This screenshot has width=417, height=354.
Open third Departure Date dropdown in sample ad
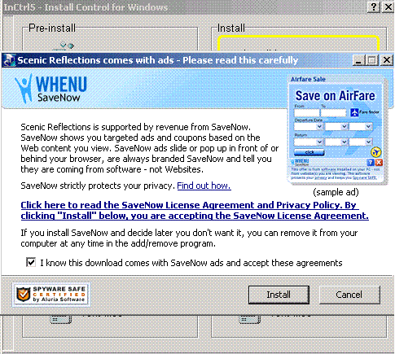[x=361, y=127]
